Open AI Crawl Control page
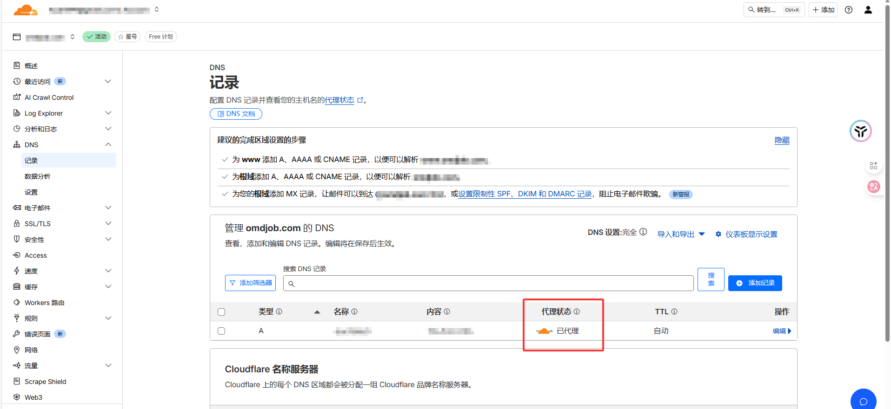 point(49,97)
